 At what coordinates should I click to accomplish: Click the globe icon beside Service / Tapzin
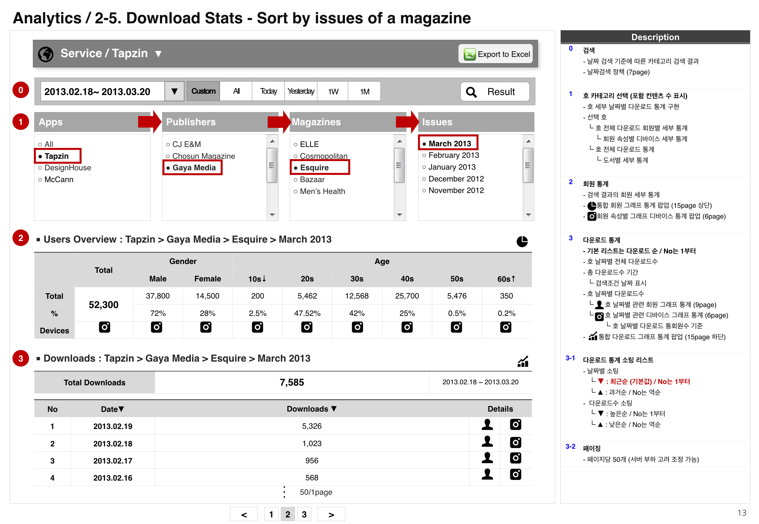[46, 54]
